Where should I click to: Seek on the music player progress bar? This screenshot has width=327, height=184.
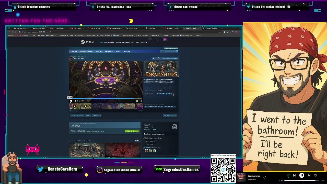[302, 180]
